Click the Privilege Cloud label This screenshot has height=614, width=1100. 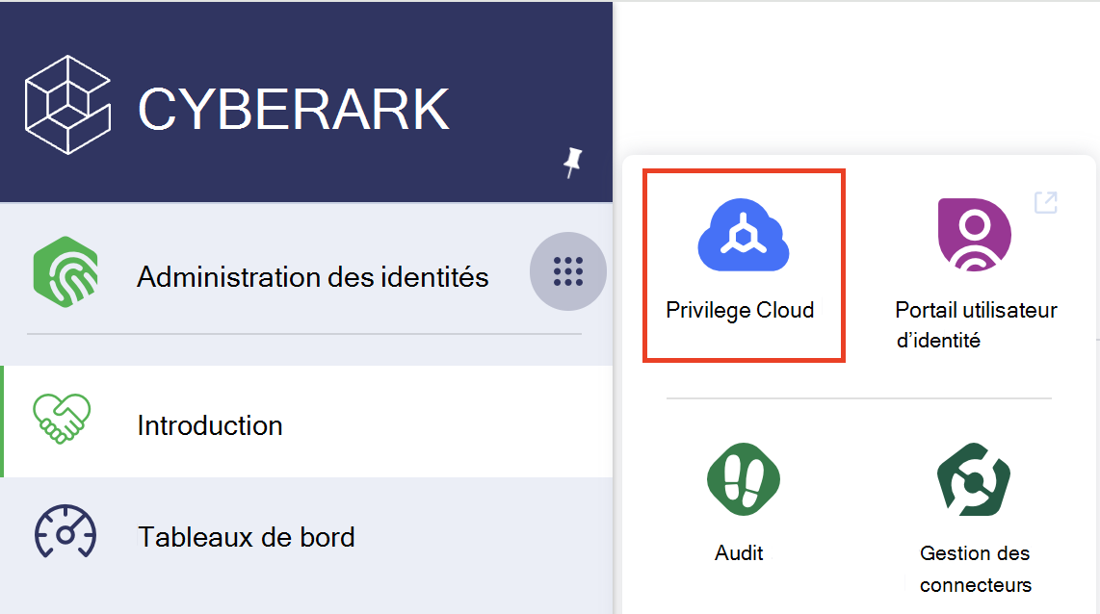[740, 310]
